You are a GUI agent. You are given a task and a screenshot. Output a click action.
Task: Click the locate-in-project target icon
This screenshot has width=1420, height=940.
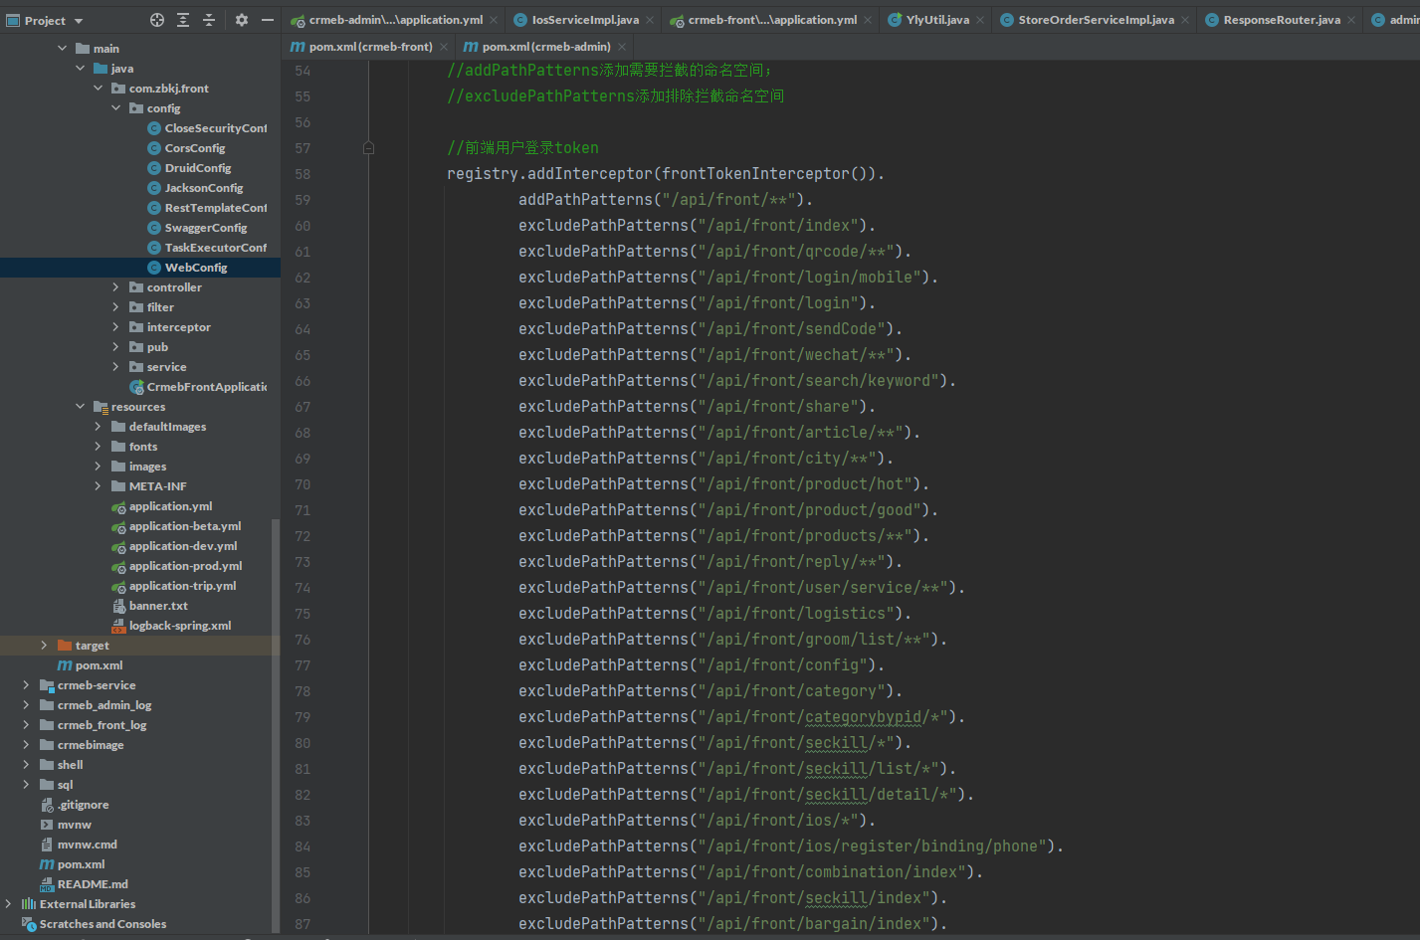click(x=157, y=20)
